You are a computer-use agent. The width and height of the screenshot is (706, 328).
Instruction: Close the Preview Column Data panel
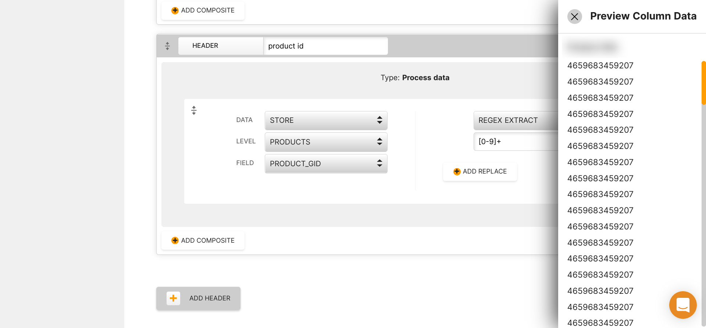pyautogui.click(x=574, y=17)
